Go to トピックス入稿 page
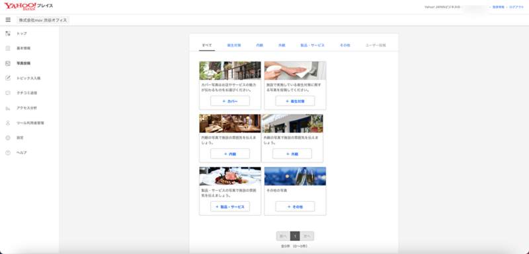This screenshot has height=254, width=529. (29, 78)
